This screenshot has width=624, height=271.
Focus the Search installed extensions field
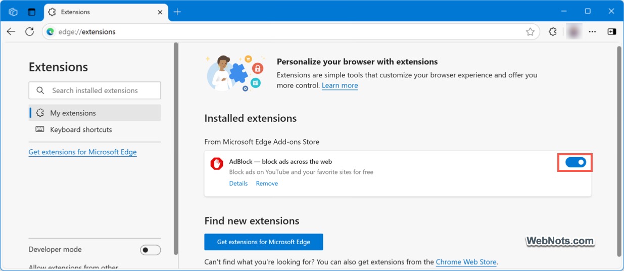(95, 91)
